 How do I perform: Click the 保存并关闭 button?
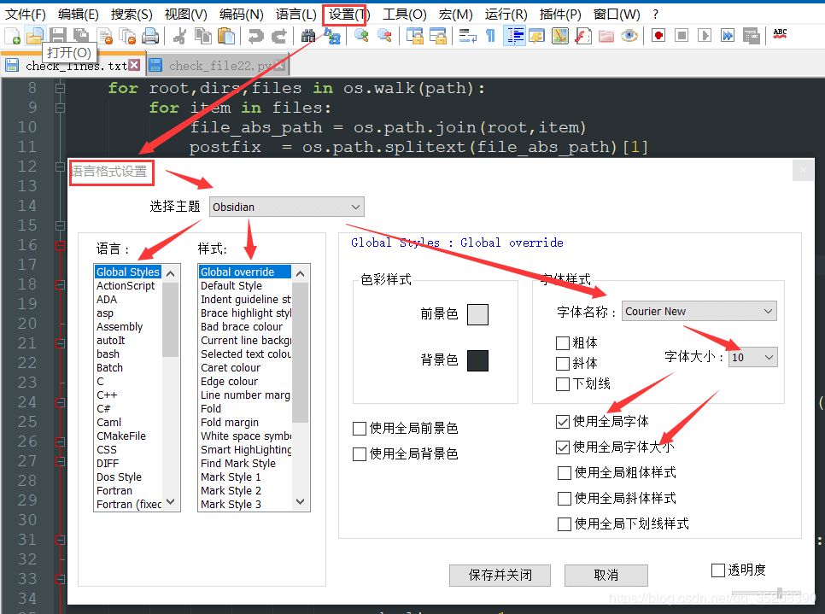pos(500,575)
